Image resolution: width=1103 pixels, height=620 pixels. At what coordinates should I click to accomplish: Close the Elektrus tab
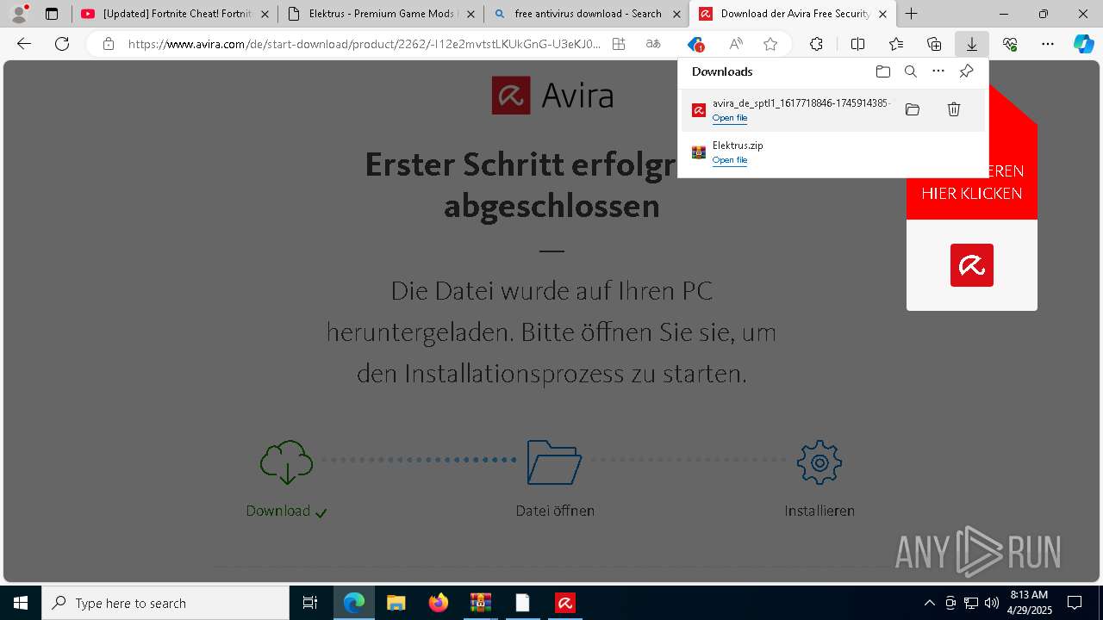470,14
